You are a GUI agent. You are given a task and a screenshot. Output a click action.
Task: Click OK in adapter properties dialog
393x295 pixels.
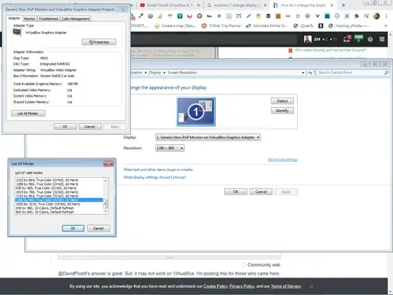[x=65, y=127]
